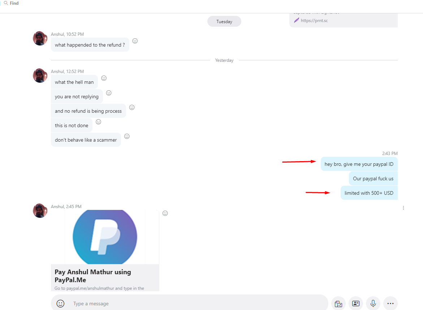
Task: Click the 'Yesterday' date separator label
Action: [224, 60]
